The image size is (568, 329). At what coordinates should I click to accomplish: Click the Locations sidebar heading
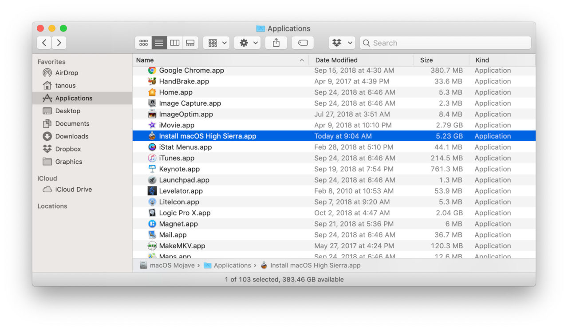[x=52, y=206]
